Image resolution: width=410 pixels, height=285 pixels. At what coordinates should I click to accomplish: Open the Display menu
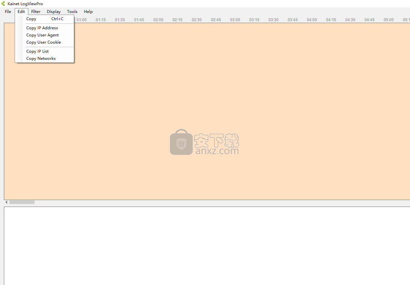(54, 11)
